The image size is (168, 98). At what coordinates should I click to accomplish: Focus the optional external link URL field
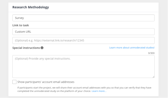83,40
